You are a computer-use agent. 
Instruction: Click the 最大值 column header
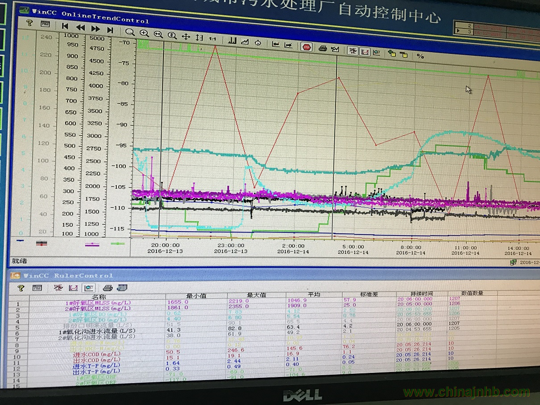pyautogui.click(x=257, y=295)
